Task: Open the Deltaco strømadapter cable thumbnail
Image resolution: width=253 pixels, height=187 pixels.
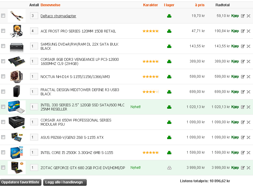Action: tap(17, 16)
